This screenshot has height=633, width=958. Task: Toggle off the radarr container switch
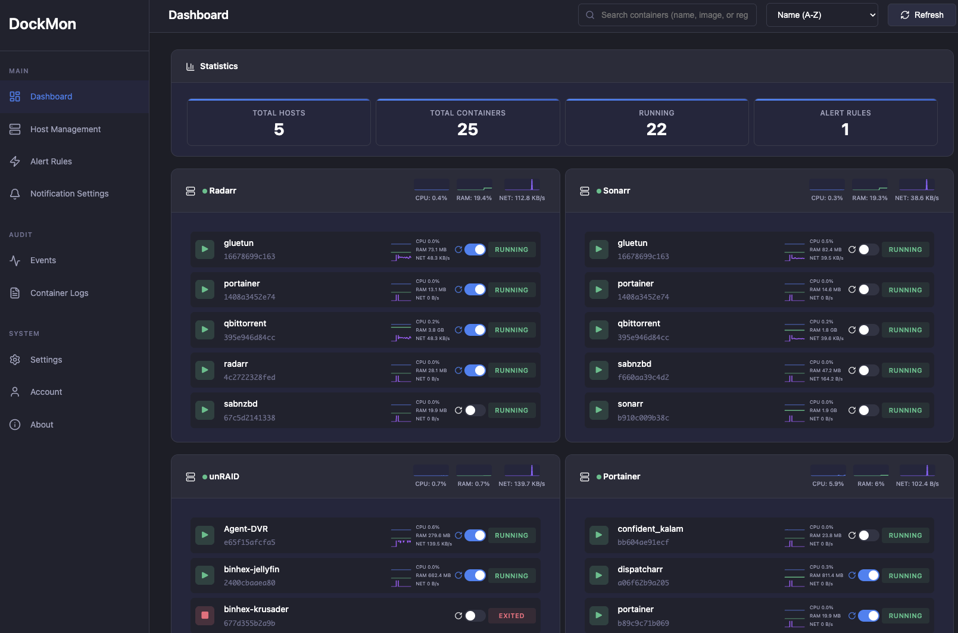click(x=475, y=370)
